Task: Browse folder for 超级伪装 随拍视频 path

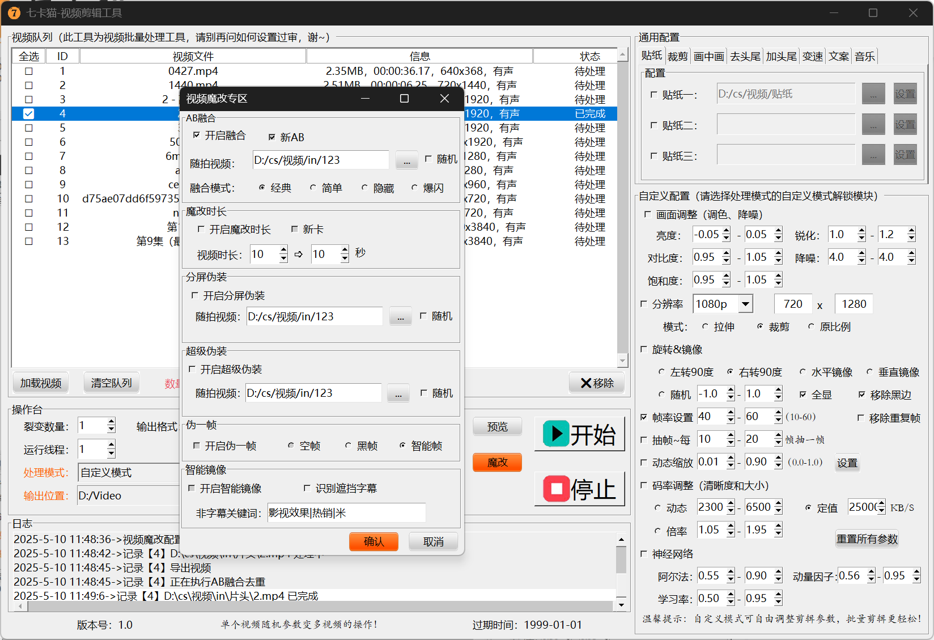Action: [398, 393]
